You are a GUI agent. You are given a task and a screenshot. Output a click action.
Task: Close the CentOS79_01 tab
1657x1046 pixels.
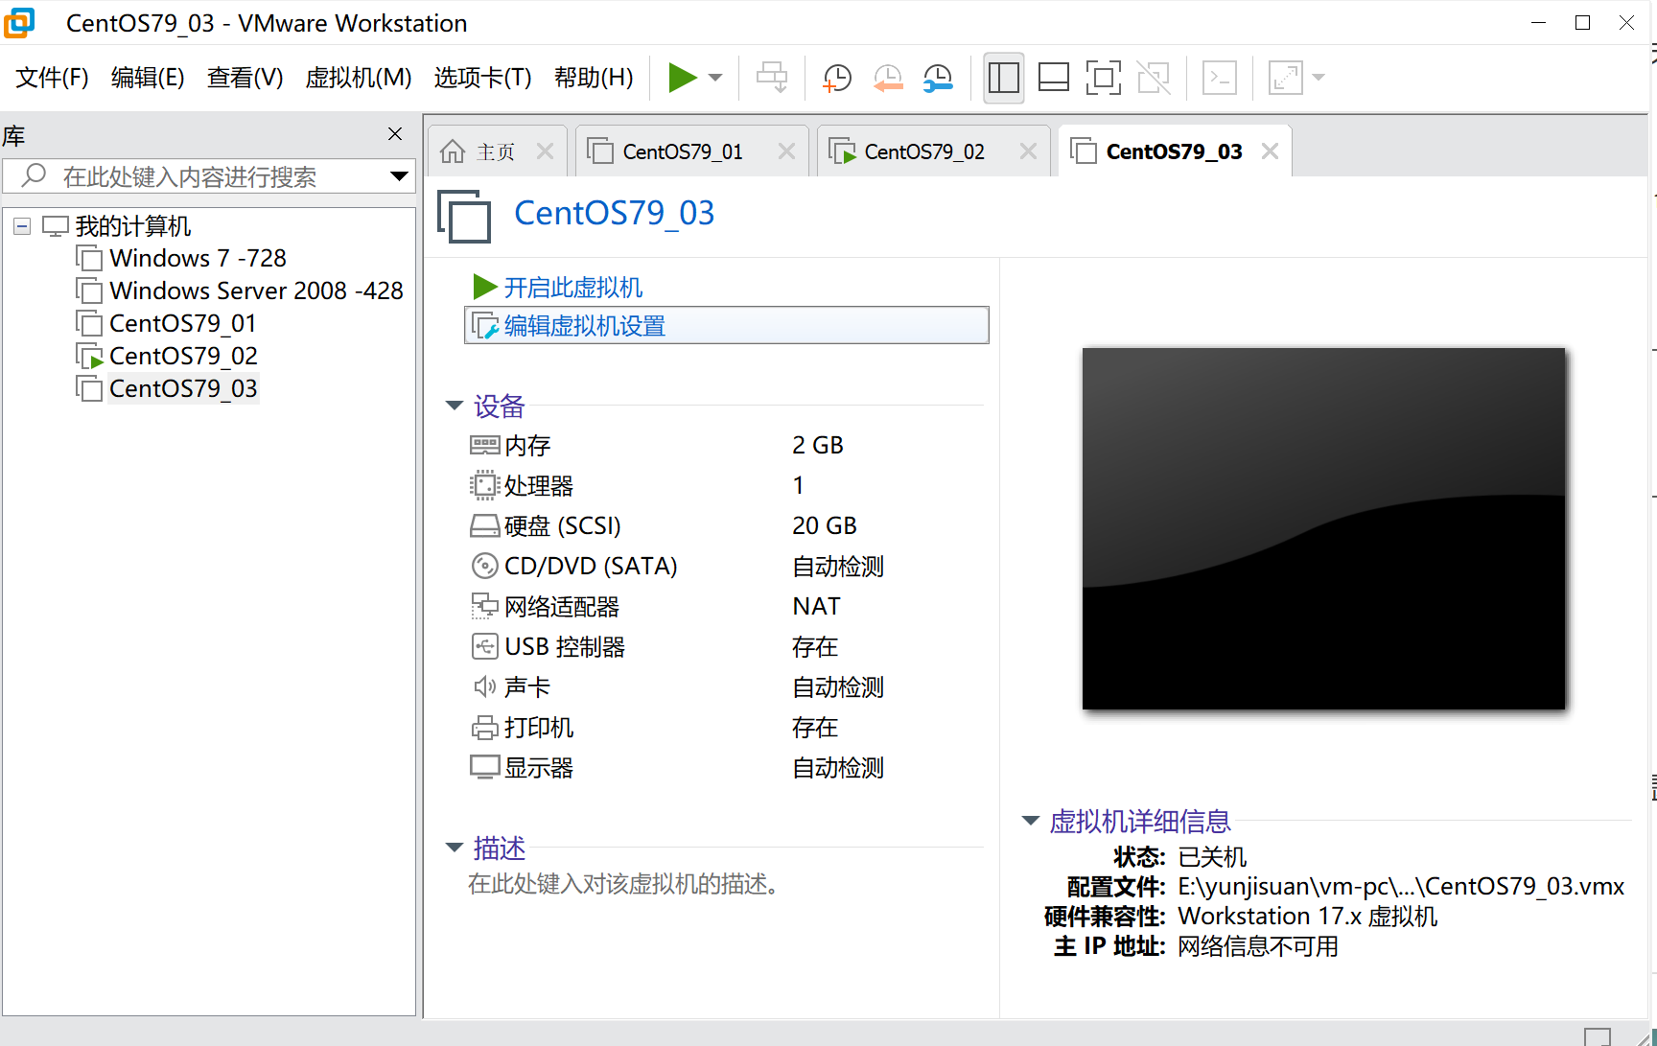pos(786,151)
